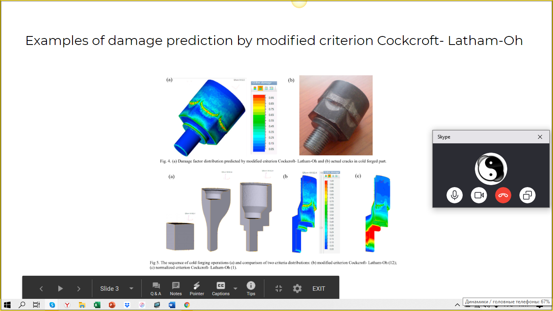Viewport: 553px width, 311px height.
Task: Expand the Captions options arrow
Action: 236,289
